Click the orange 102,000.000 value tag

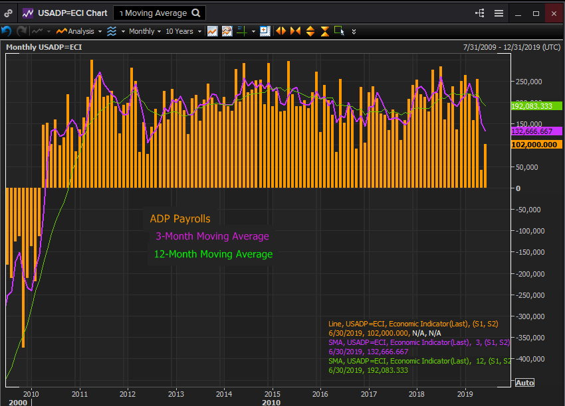coord(536,145)
